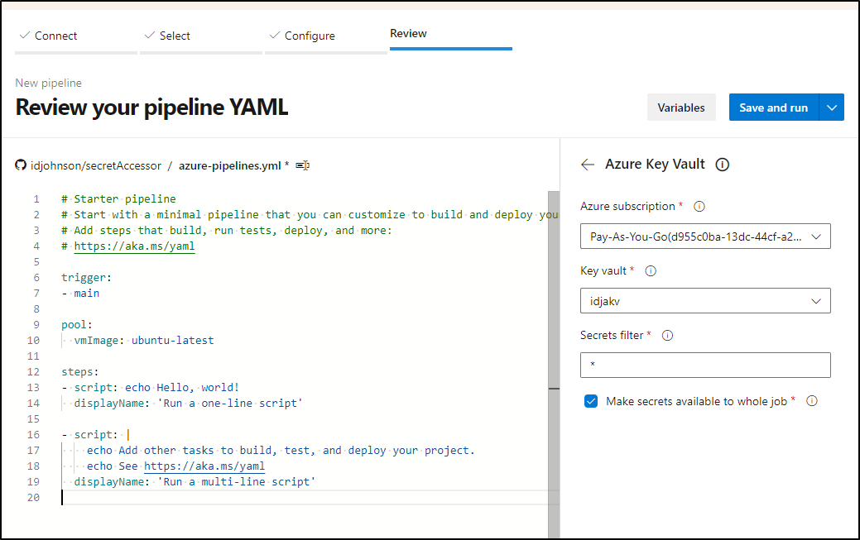
Task: Click the Save and run button
Action: tap(773, 108)
